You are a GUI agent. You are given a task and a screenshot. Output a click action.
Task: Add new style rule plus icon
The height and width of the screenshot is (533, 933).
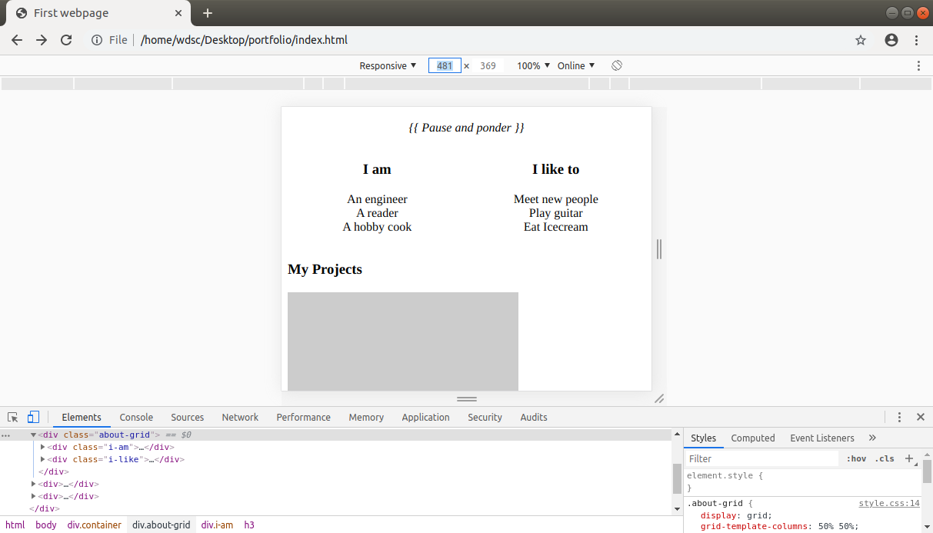pyautogui.click(x=909, y=458)
